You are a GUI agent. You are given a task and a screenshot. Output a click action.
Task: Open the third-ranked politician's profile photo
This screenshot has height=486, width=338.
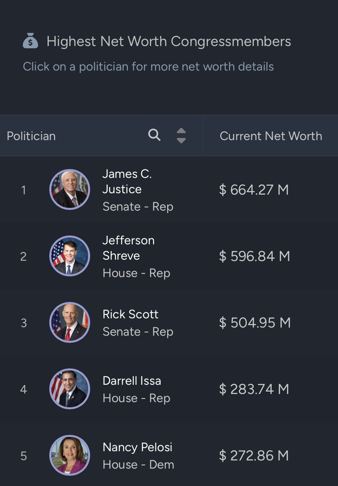tap(70, 322)
